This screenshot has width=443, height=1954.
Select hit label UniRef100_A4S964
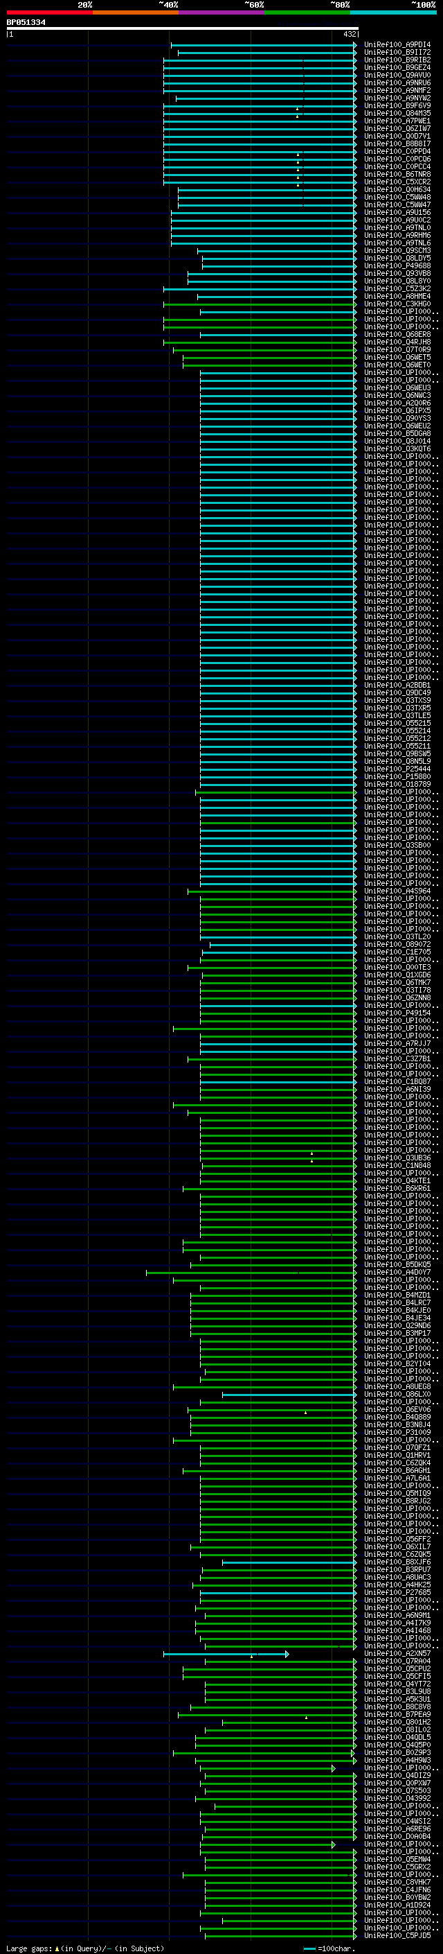397,891
